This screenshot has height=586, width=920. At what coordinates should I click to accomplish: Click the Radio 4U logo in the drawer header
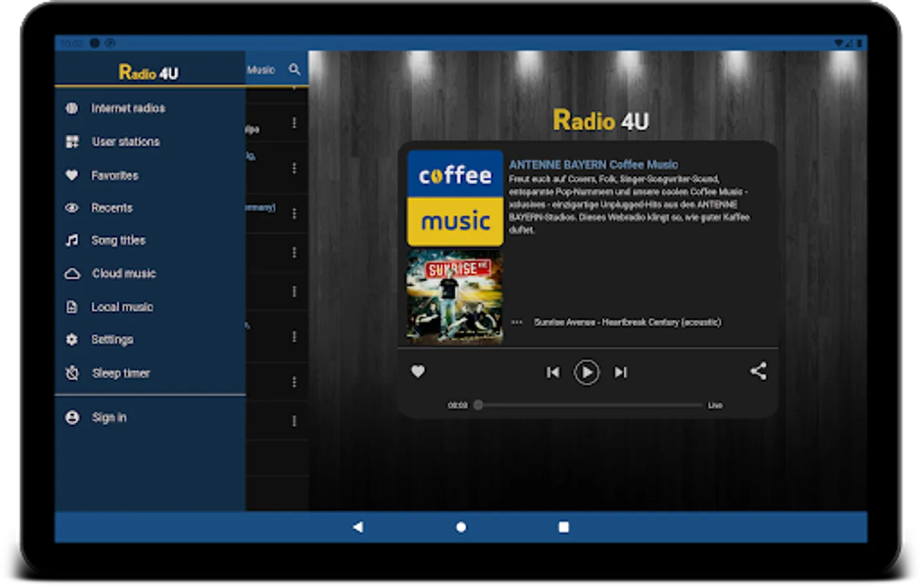pyautogui.click(x=148, y=72)
